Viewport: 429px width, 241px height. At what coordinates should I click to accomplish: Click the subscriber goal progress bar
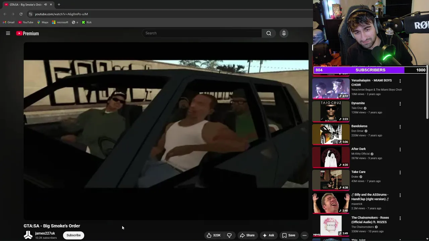click(x=370, y=70)
